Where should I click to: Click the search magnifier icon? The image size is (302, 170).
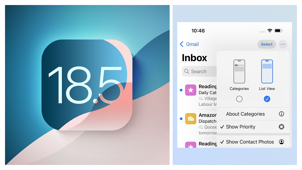[x=186, y=72]
